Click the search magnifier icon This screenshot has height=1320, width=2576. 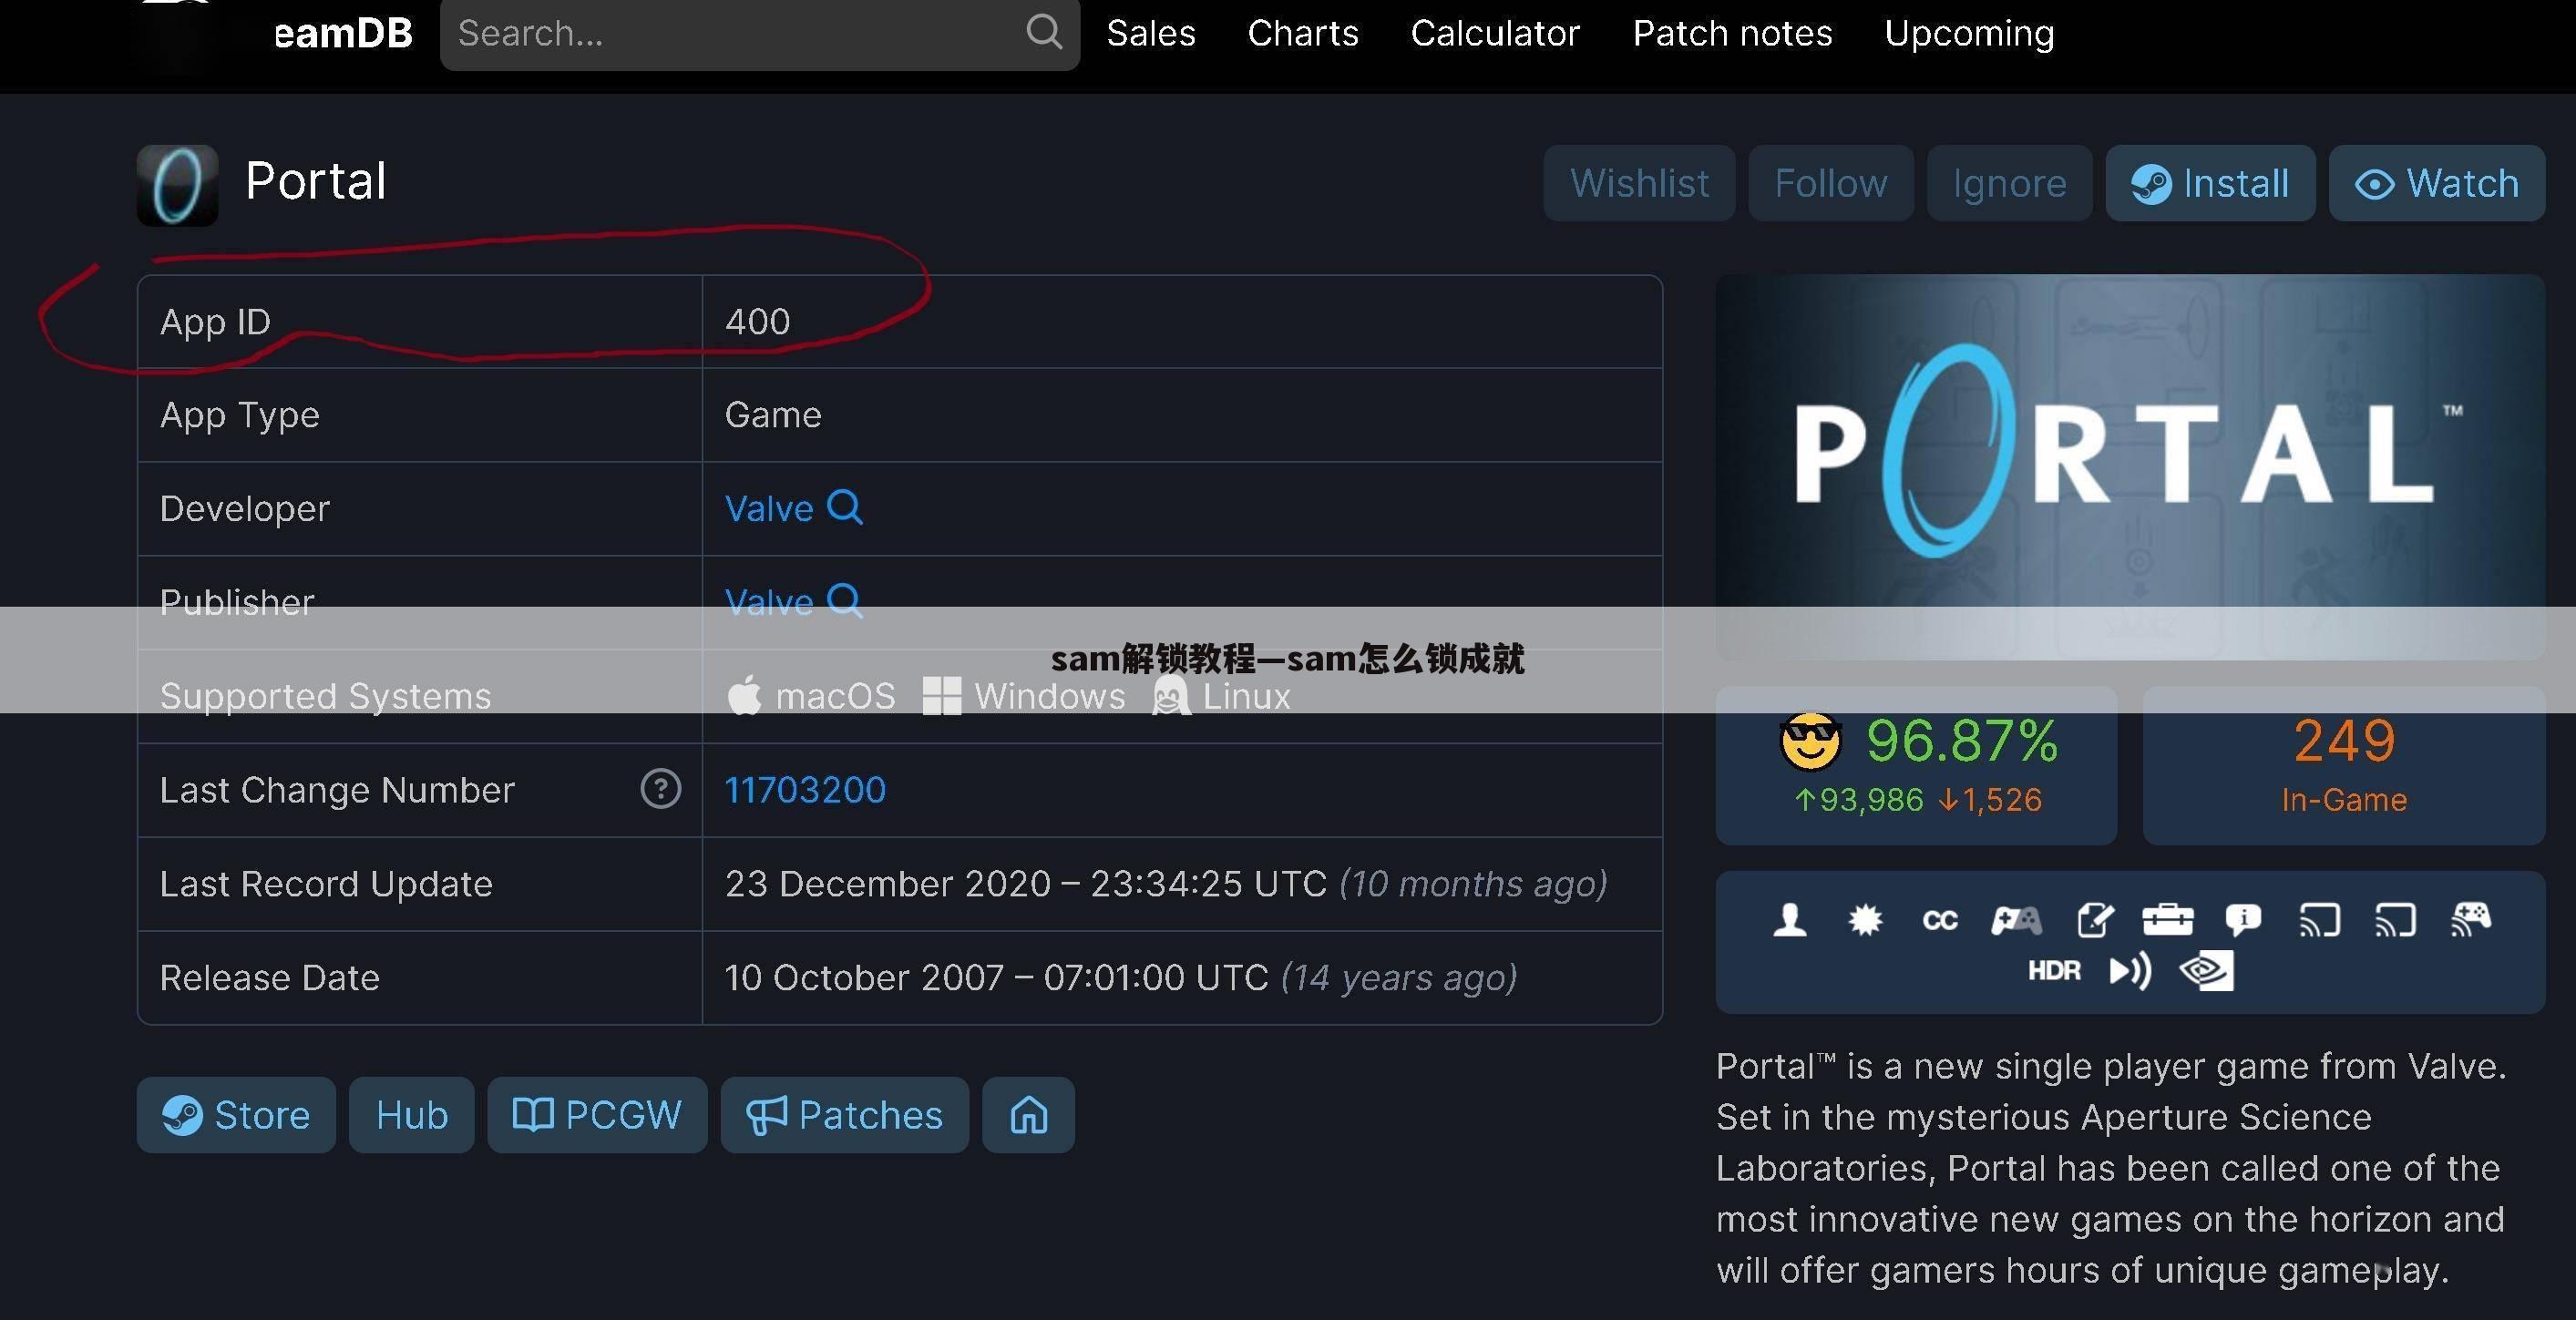pos(1043,32)
